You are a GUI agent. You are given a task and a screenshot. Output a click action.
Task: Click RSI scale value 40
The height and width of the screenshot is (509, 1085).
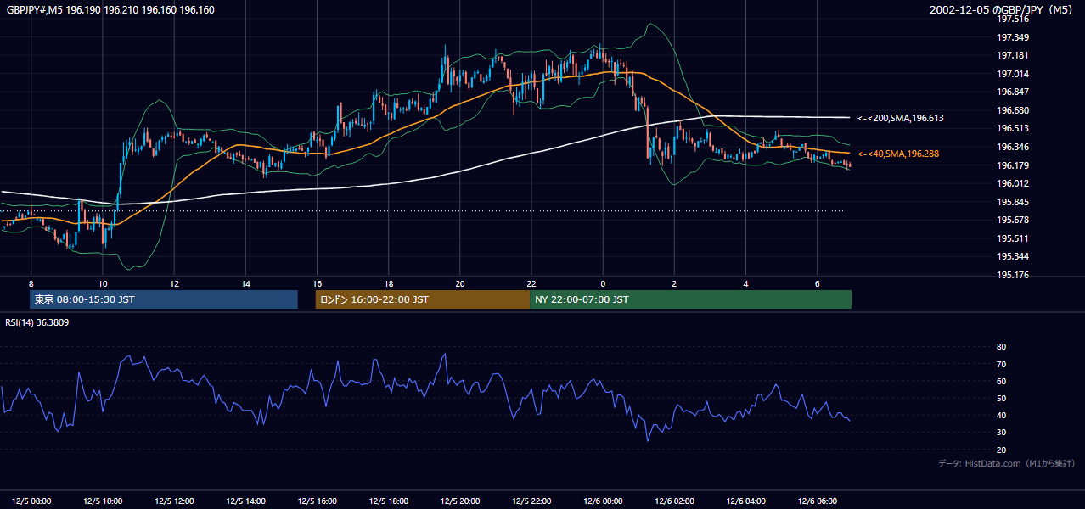click(1001, 415)
